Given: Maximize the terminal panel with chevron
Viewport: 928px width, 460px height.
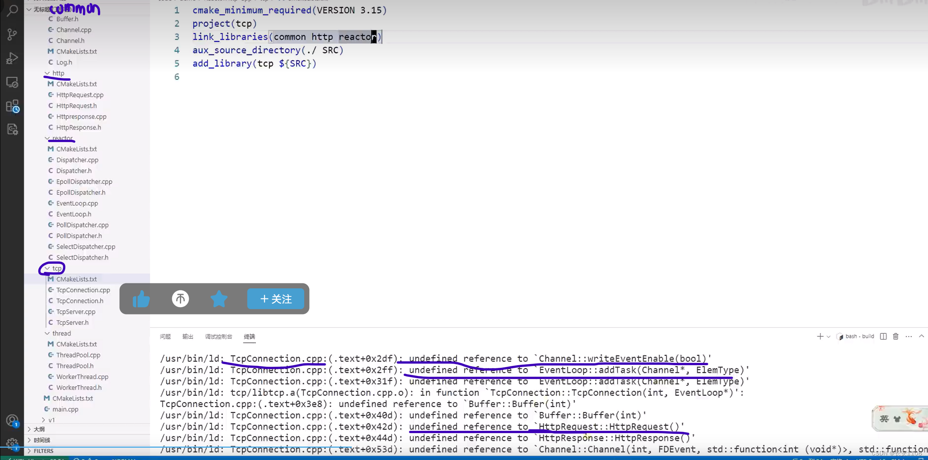Looking at the screenshot, I should click(x=921, y=336).
